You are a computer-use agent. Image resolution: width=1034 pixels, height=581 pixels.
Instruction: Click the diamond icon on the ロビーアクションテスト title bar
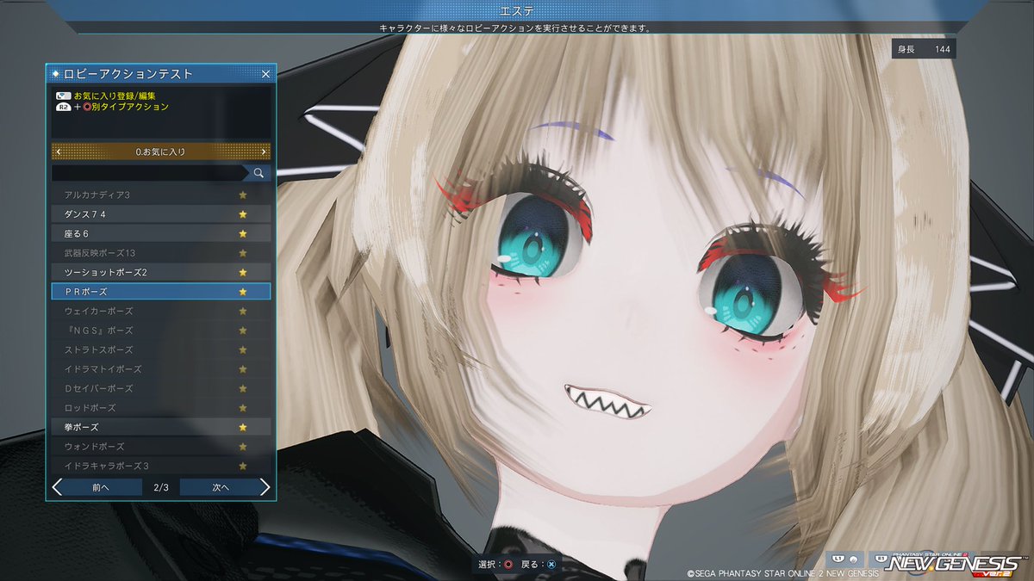(54, 74)
